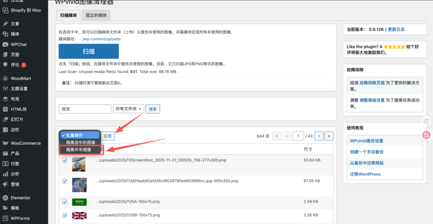Click the 应用 apply button
Image resolution: width=433 pixels, height=224 pixels.
[x=108, y=136]
